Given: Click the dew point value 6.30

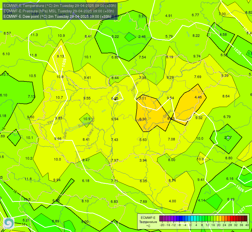Looking at the screenshot, I should tap(143, 119).
